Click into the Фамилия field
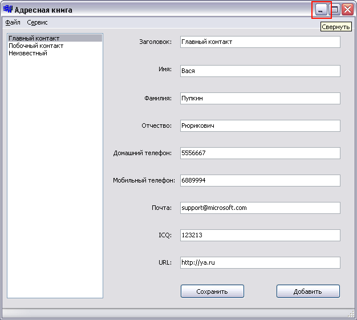This screenshot has height=320, width=357. pyautogui.click(x=259, y=98)
